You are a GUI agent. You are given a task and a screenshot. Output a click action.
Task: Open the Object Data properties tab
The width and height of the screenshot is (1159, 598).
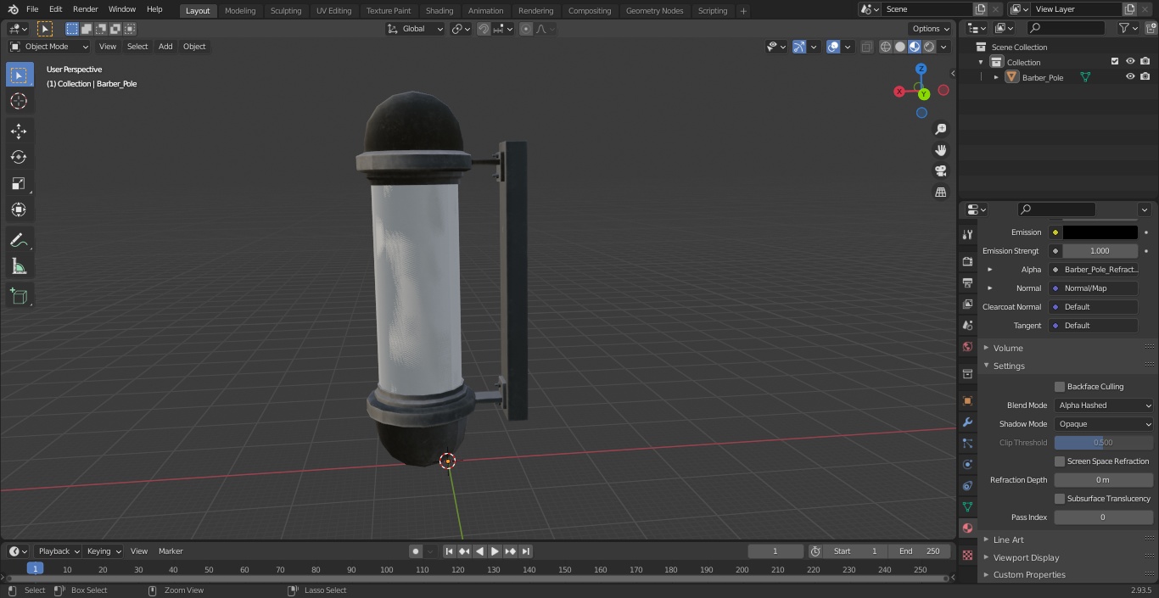[967, 506]
